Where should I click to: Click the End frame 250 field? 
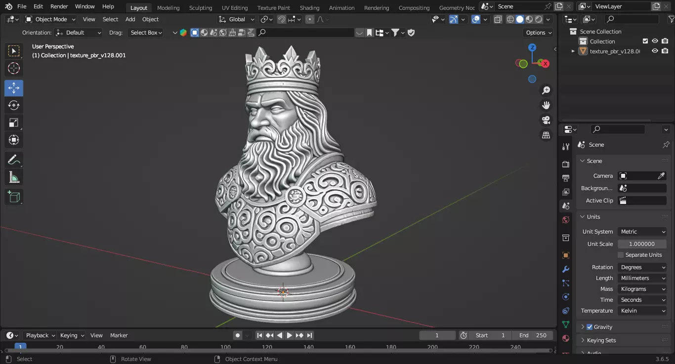[533, 335]
